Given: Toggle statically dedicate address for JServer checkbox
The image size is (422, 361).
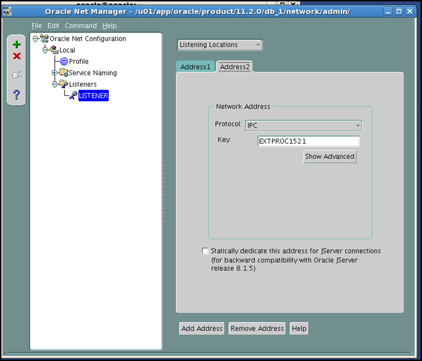Looking at the screenshot, I should click(205, 251).
